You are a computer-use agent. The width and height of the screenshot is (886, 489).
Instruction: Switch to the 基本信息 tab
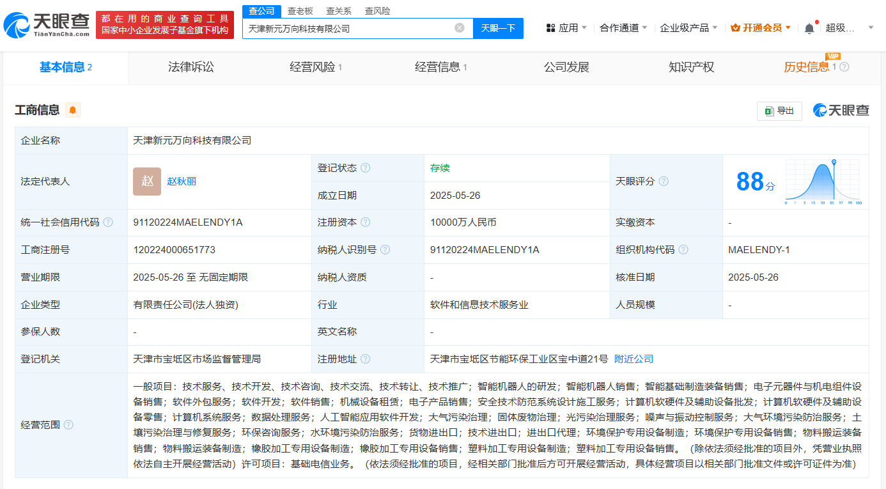66,67
